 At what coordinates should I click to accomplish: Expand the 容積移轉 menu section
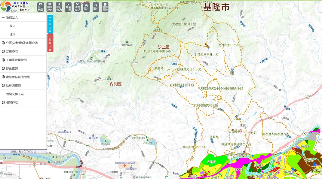12,51
